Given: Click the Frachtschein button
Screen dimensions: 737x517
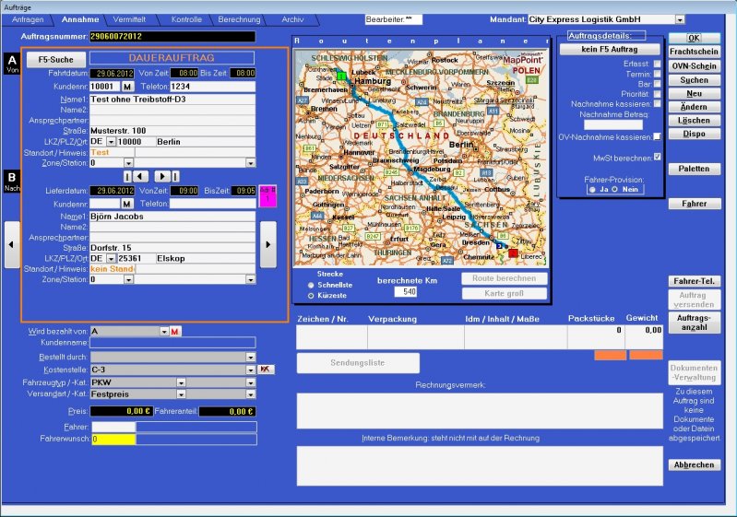Looking at the screenshot, I should click(x=694, y=53).
